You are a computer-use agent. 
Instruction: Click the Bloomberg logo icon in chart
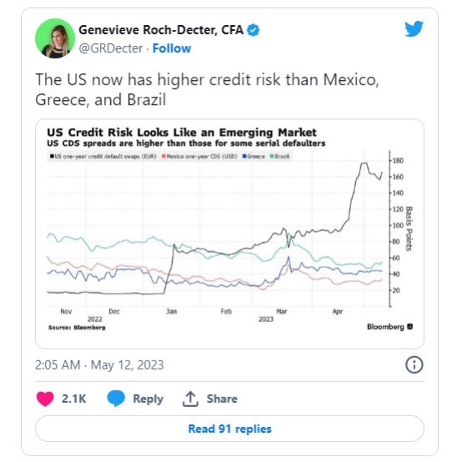(x=409, y=327)
